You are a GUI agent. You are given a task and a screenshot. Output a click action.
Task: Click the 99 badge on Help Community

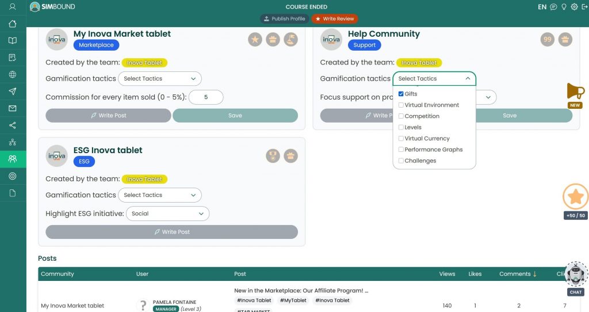(548, 39)
